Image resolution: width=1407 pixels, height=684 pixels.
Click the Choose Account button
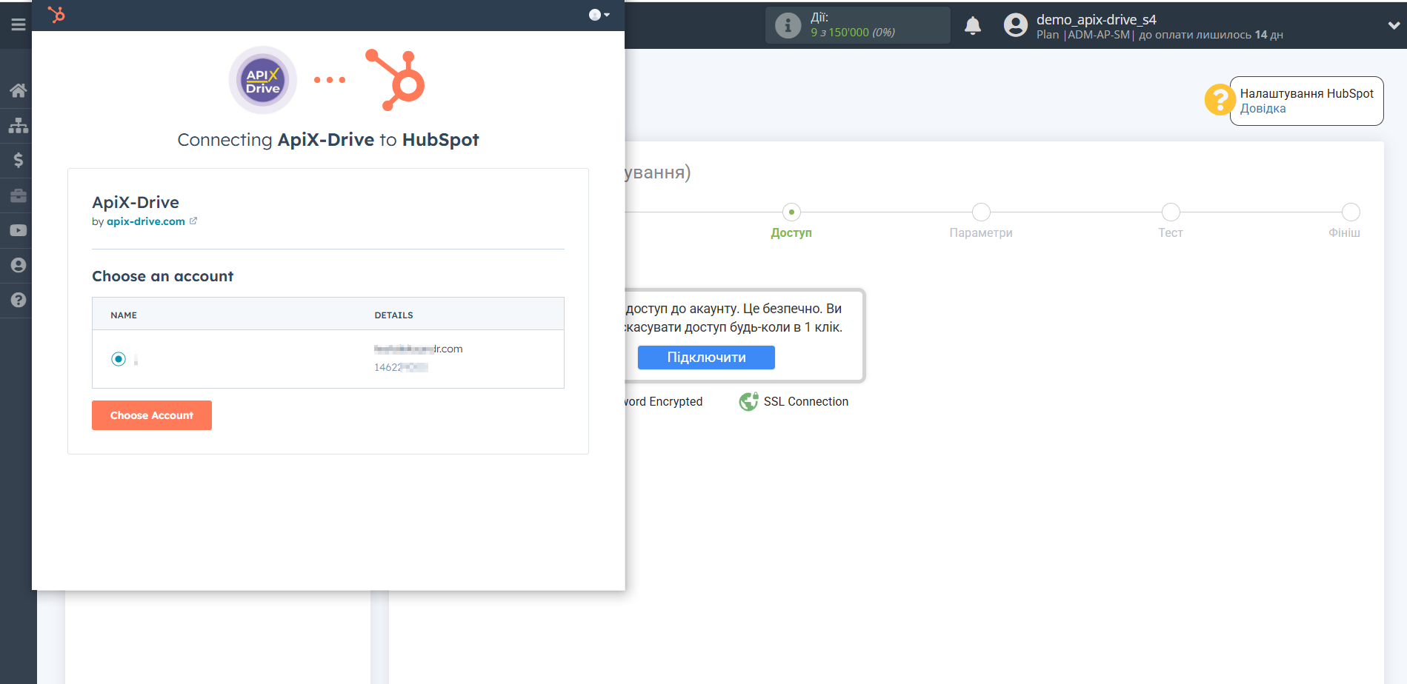click(152, 415)
